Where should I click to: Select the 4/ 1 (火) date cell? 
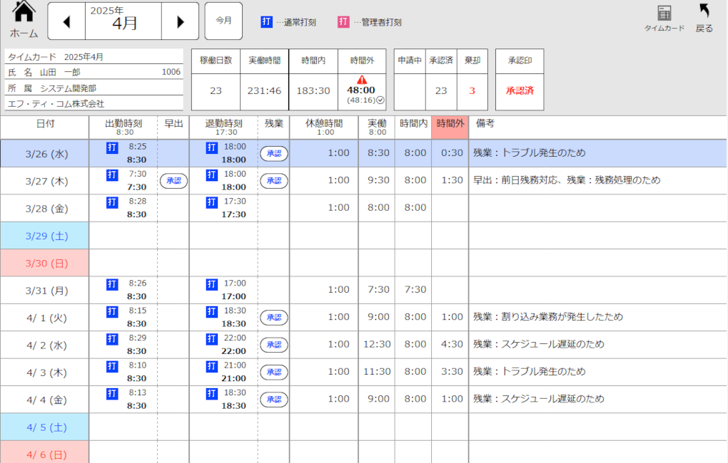44,318
